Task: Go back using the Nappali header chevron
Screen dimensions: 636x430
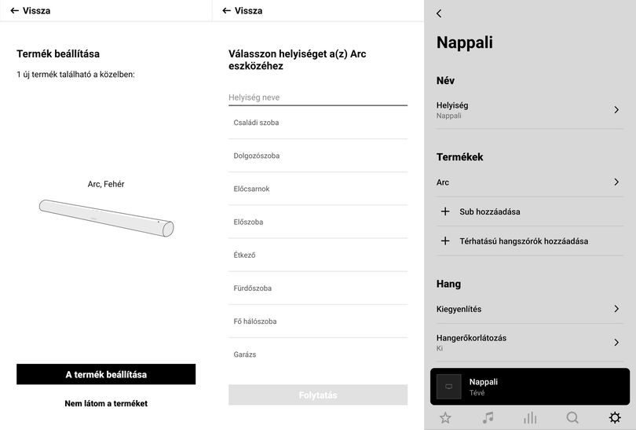Action: pos(439,13)
